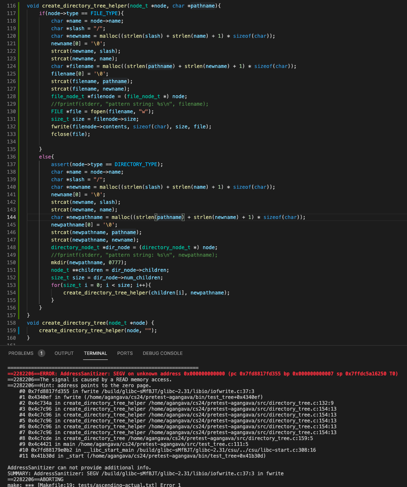Open the PORTS tab
The height and width of the screenshot is (487, 407).
125,353
